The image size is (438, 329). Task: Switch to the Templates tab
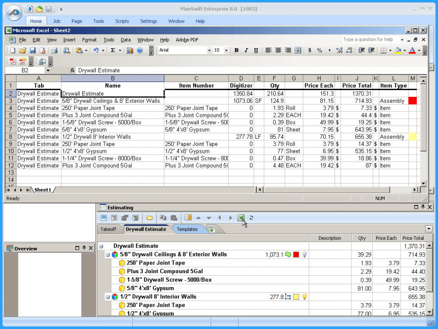coord(187,229)
